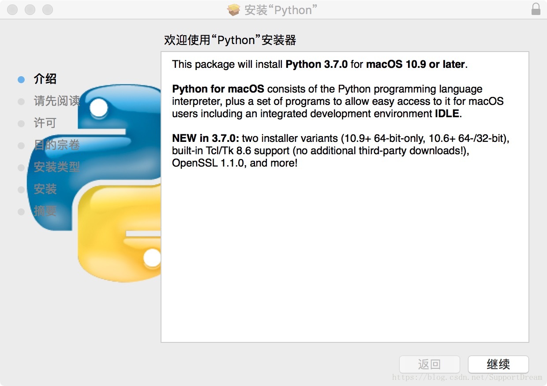Viewport: 547px width, 386px height.
Task: Select the 安装 step in sidebar
Action: pos(45,189)
